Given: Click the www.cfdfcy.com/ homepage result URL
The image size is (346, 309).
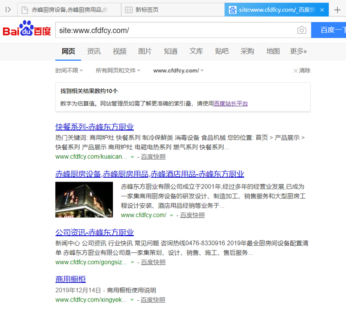Looking at the screenshot, I should tap(144, 215).
